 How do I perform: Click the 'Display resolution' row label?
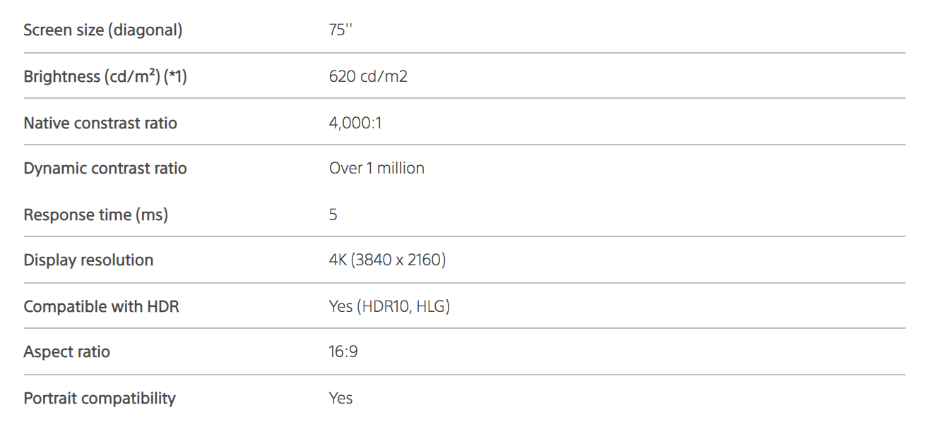88,260
